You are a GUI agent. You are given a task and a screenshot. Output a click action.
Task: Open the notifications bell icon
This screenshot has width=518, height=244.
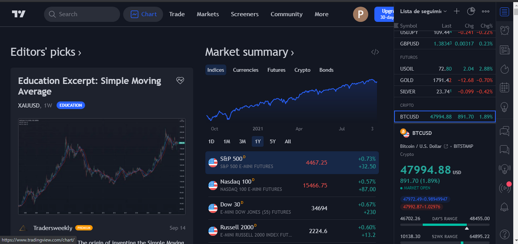pos(504,207)
